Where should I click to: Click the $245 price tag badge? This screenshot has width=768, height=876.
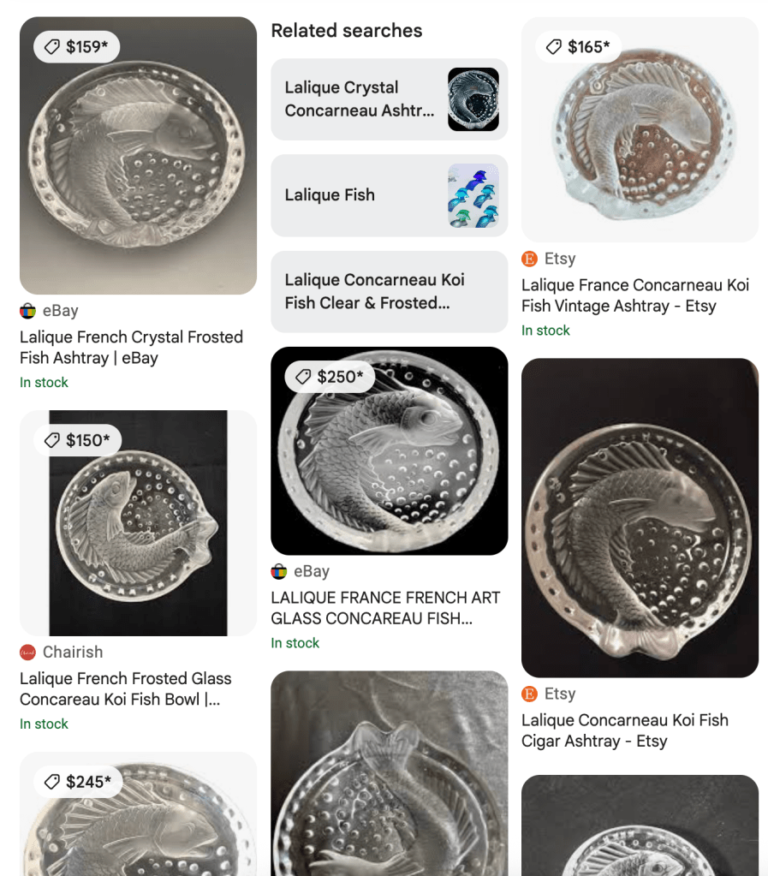click(x=78, y=782)
